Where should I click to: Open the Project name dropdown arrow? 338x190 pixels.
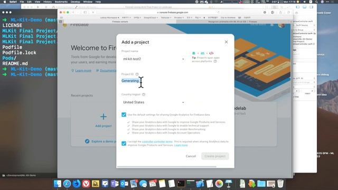[x=183, y=59]
